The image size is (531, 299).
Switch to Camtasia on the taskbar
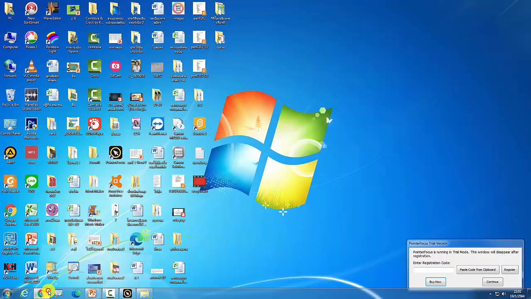[110, 294]
